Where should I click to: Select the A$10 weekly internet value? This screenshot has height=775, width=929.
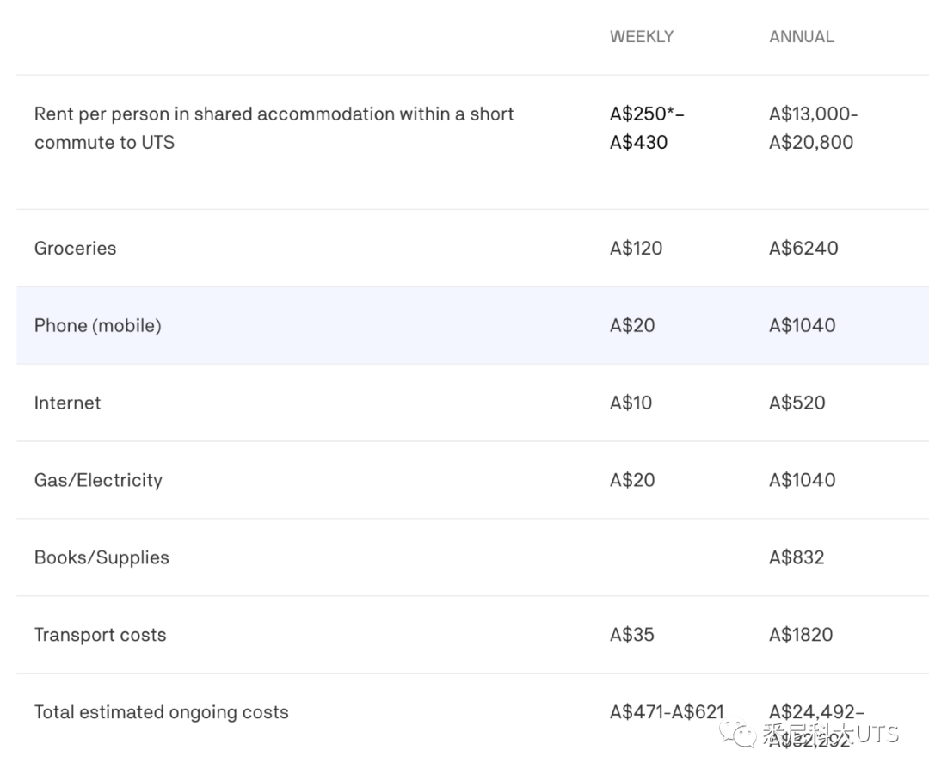click(631, 403)
